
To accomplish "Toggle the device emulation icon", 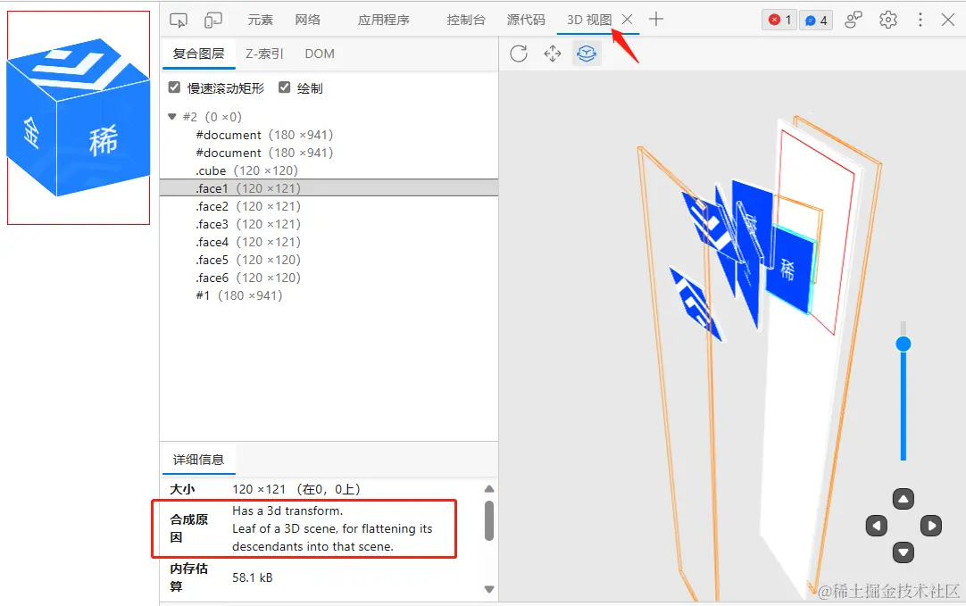I will (x=213, y=20).
